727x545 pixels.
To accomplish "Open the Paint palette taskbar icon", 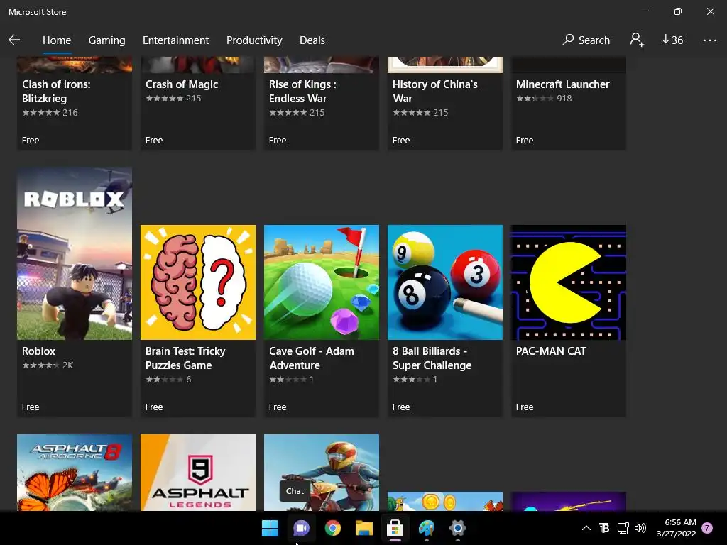I will pyautogui.click(x=427, y=528).
